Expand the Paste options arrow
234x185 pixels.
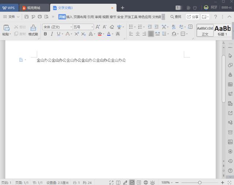click(10, 34)
